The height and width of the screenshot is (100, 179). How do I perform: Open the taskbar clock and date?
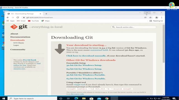(166, 98)
